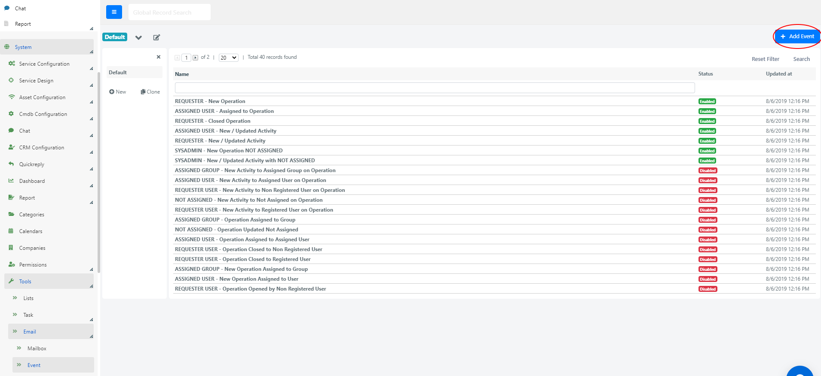Click the New view button label

pos(121,92)
